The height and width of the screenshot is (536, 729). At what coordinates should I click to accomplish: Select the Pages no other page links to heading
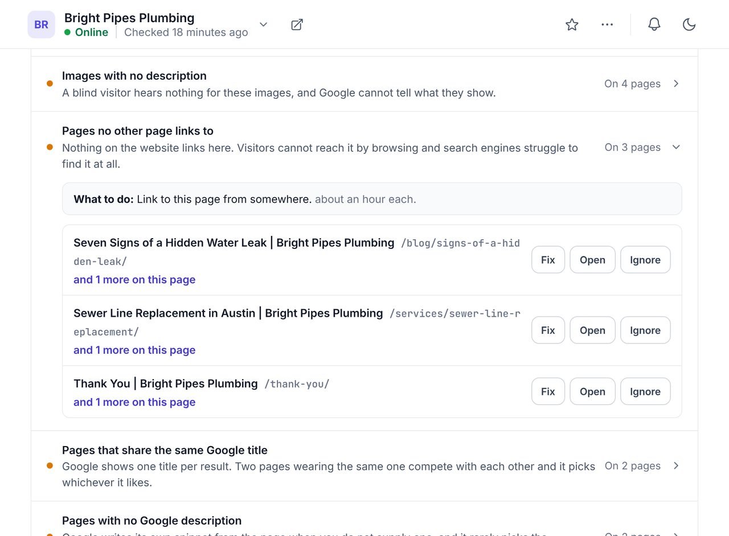tap(138, 131)
